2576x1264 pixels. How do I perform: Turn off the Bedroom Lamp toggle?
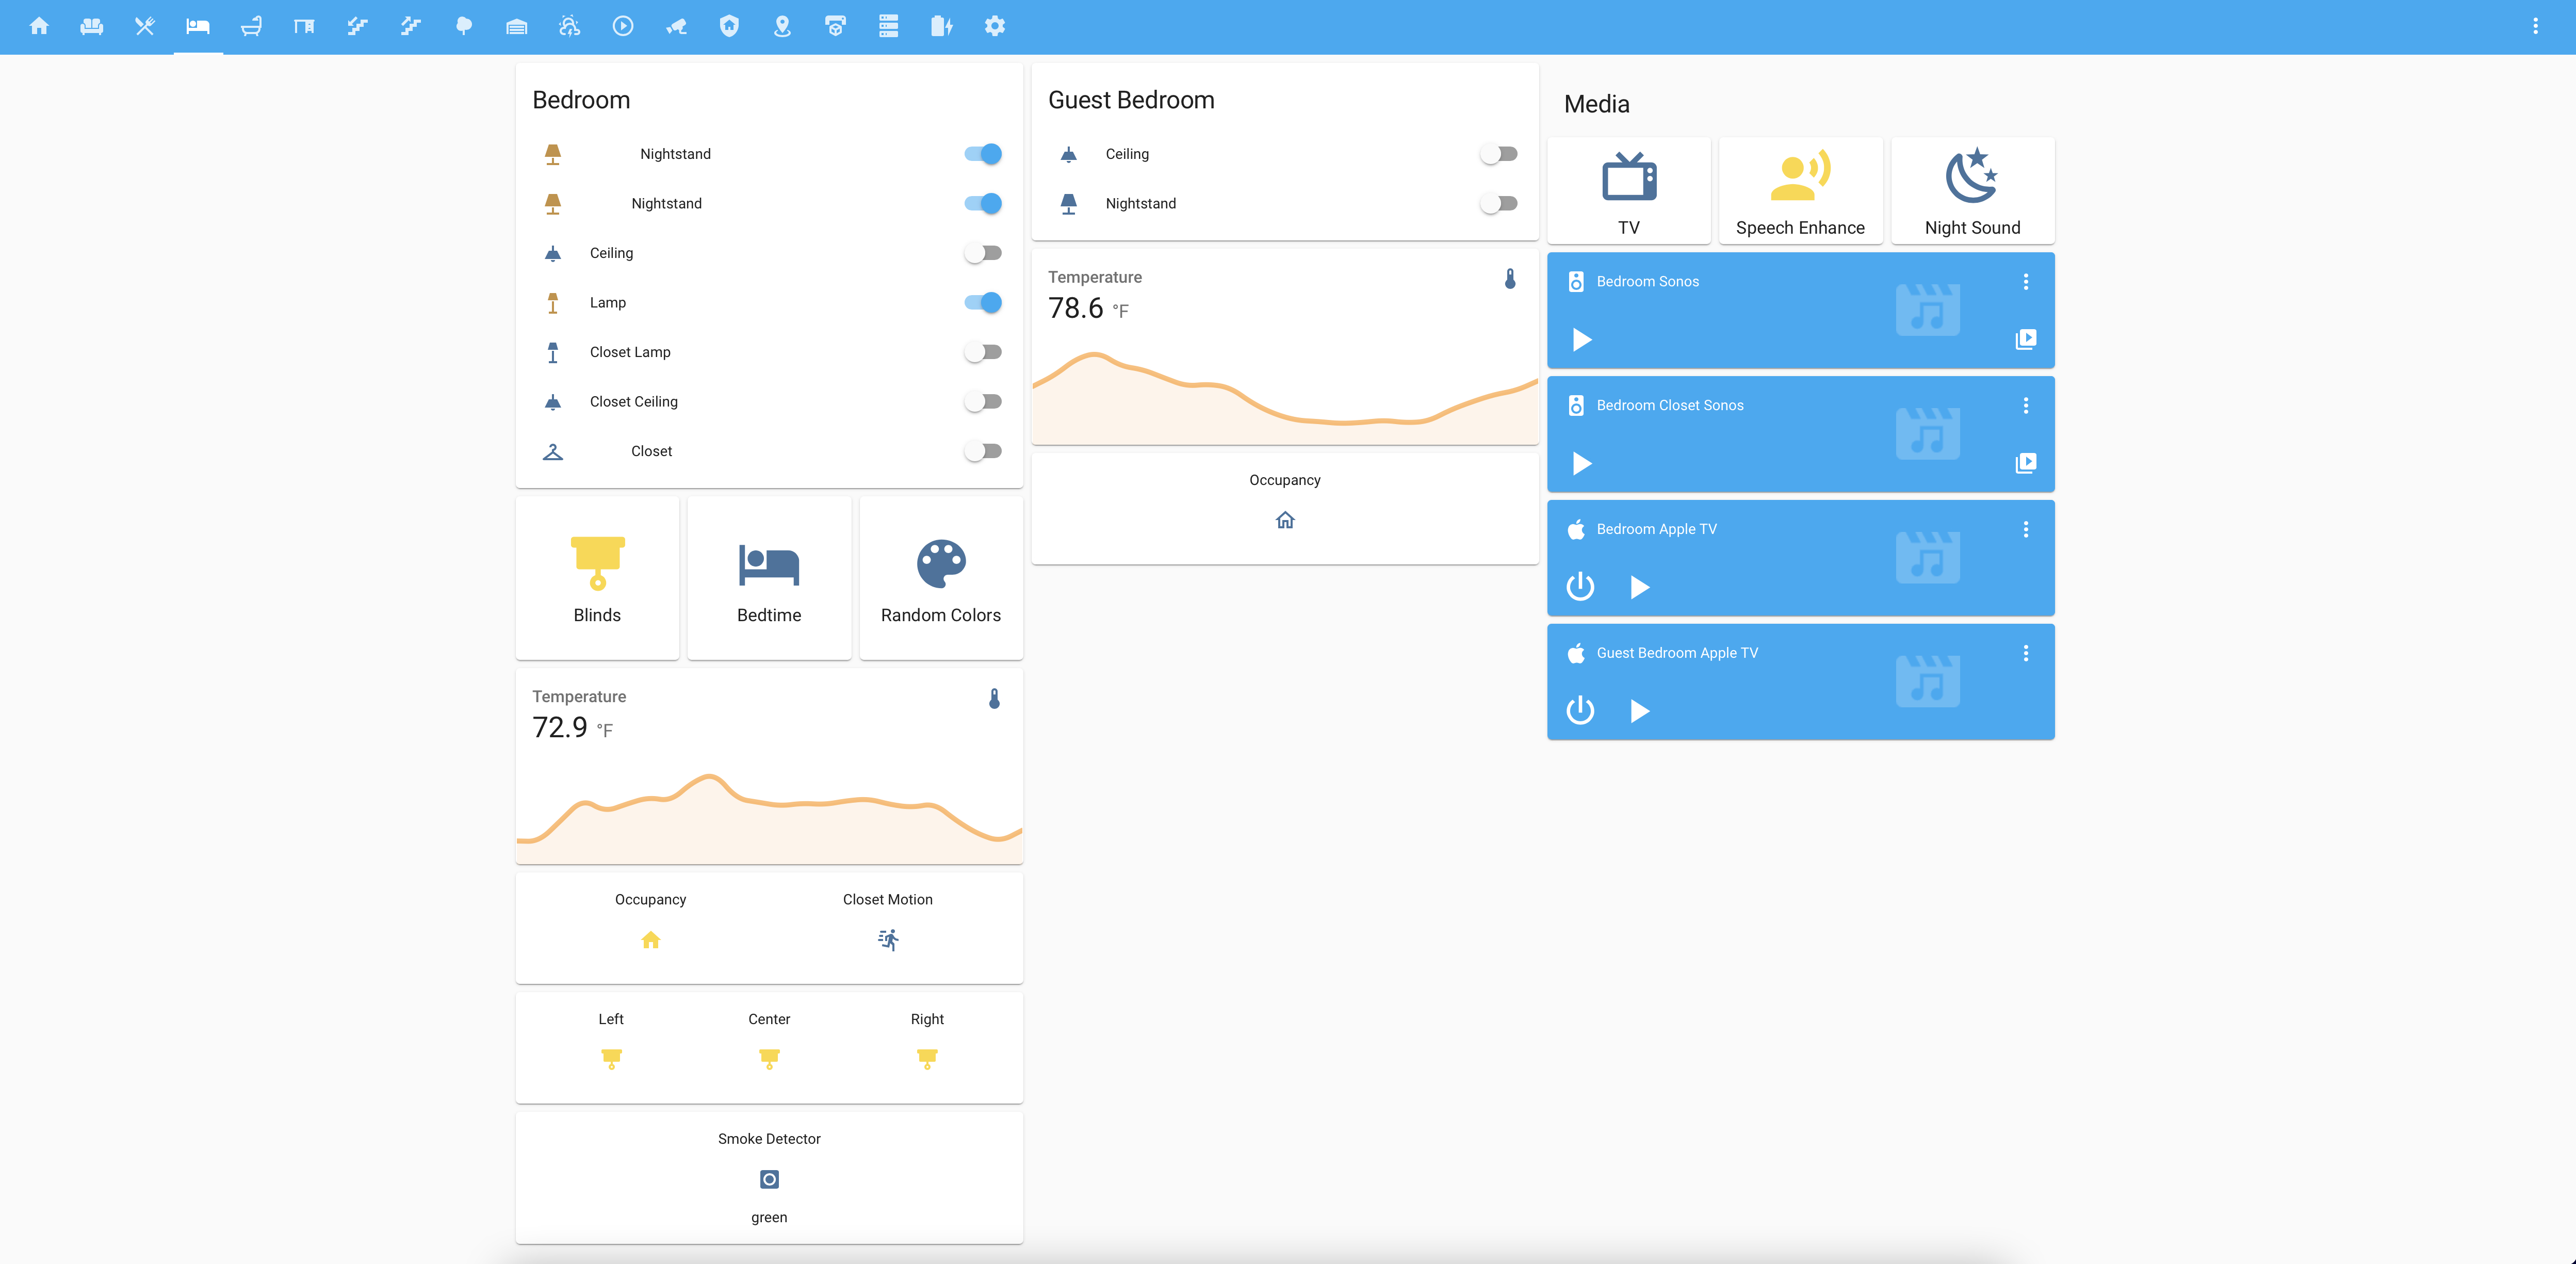tap(982, 302)
